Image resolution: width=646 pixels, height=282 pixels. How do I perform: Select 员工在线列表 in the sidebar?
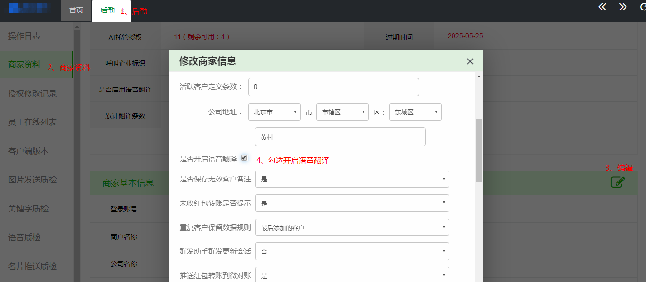[x=31, y=122]
